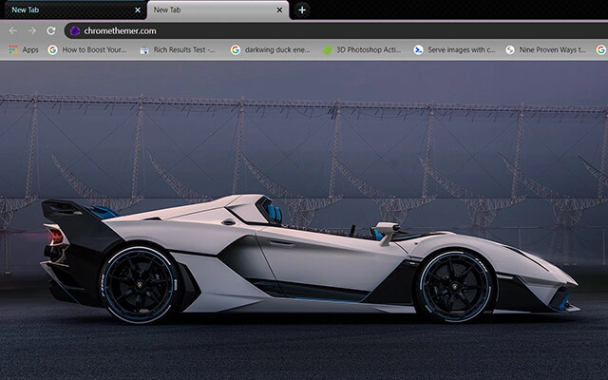Open 'Rich Results Test' bookmark
Image resolution: width=608 pixels, height=380 pixels.
coord(178,49)
